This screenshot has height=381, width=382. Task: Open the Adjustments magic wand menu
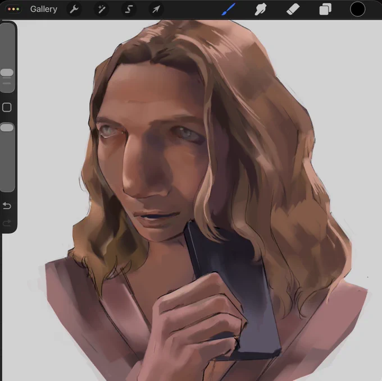[101, 9]
